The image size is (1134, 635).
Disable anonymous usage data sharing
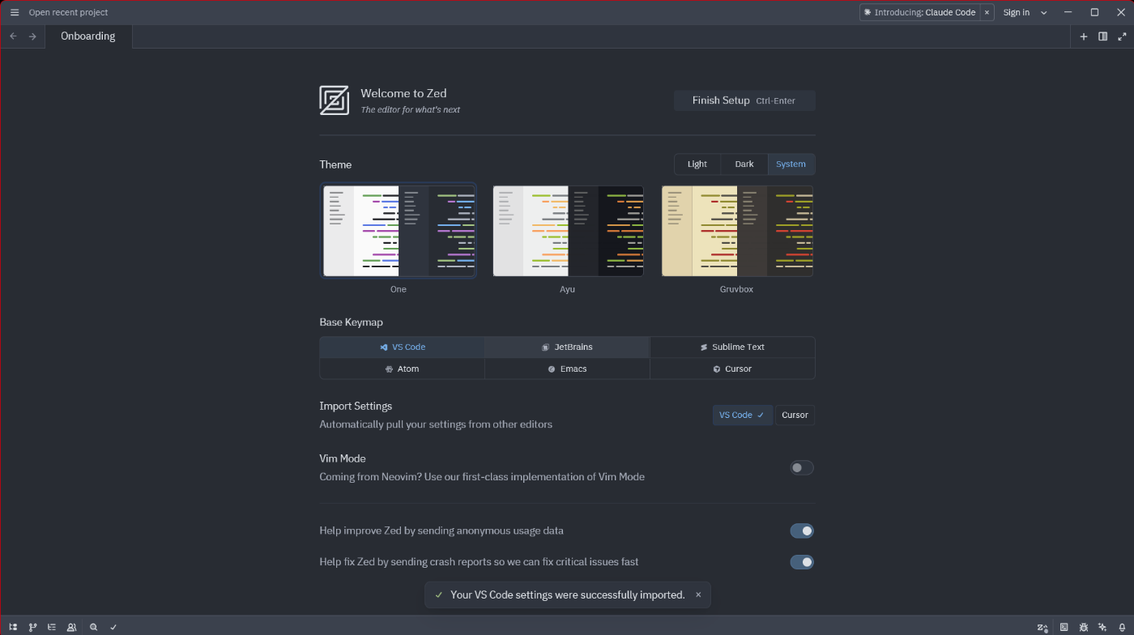[801, 531]
